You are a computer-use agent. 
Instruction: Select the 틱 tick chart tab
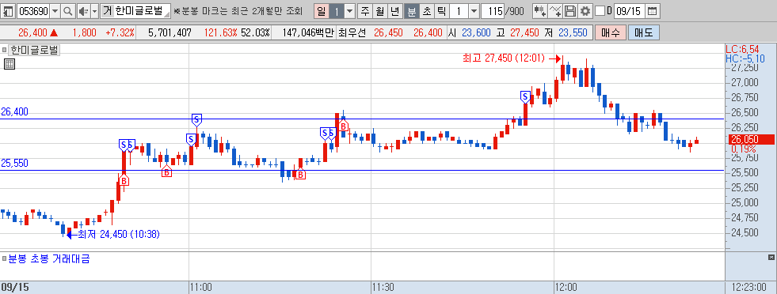click(x=441, y=11)
